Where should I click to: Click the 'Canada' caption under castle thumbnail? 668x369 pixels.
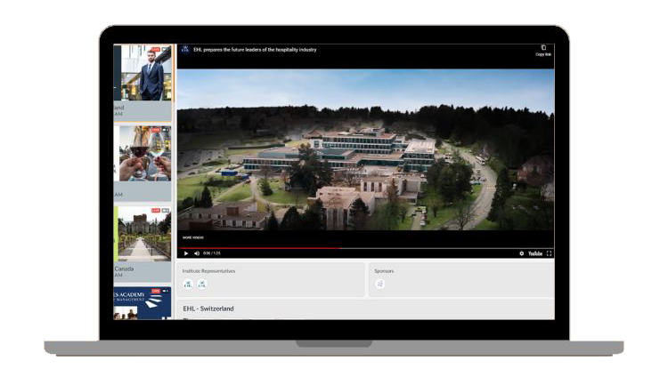tap(124, 269)
